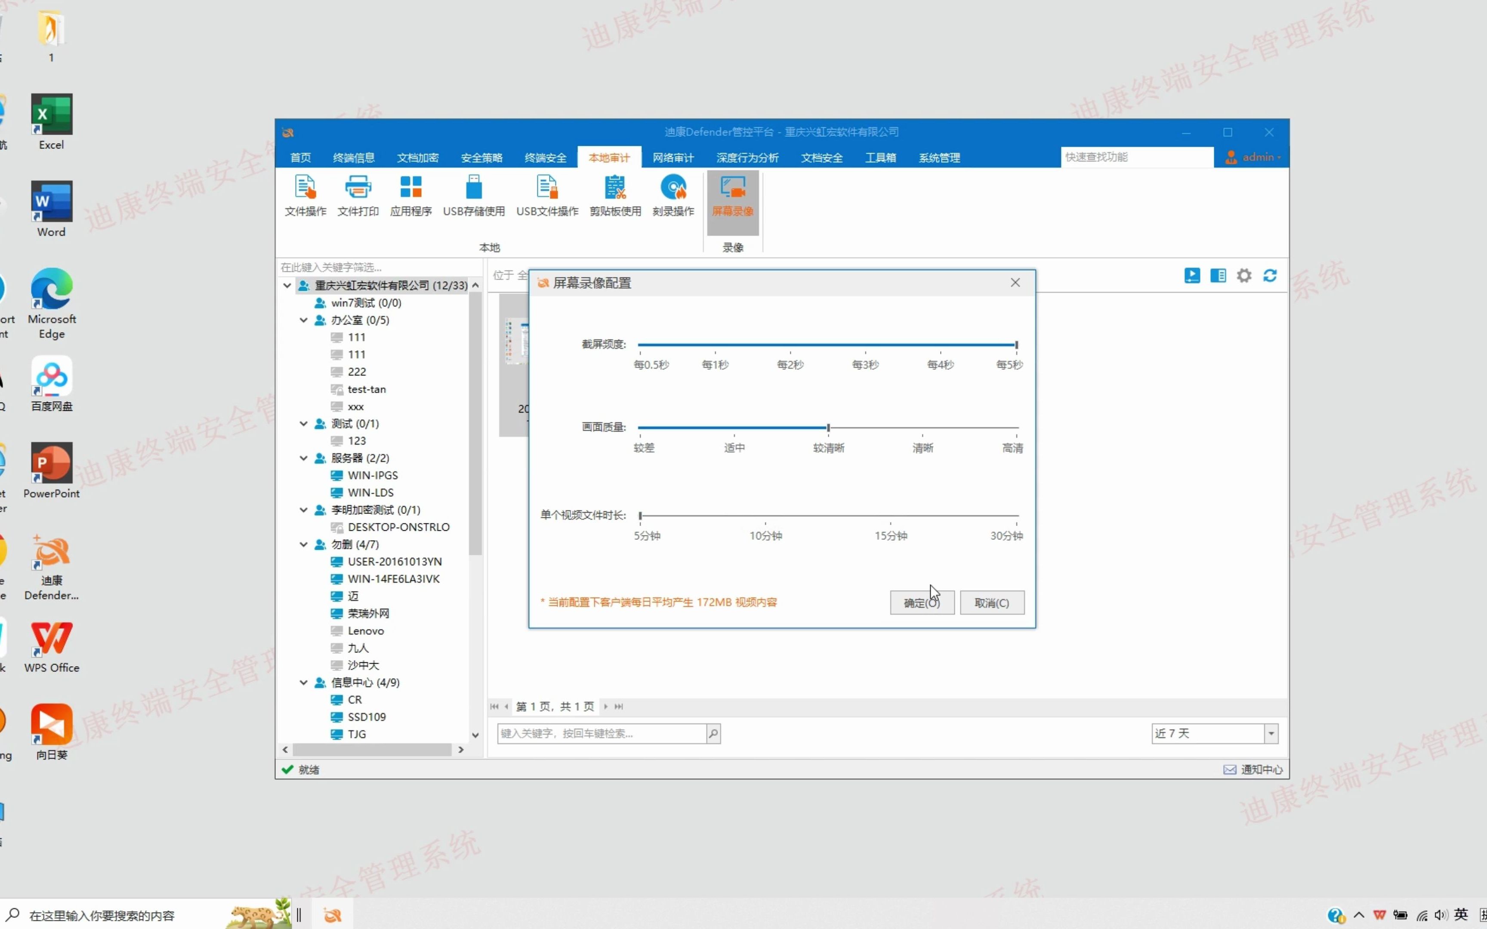Go to first page arrow
This screenshot has height=929, width=1487.
(x=495, y=707)
